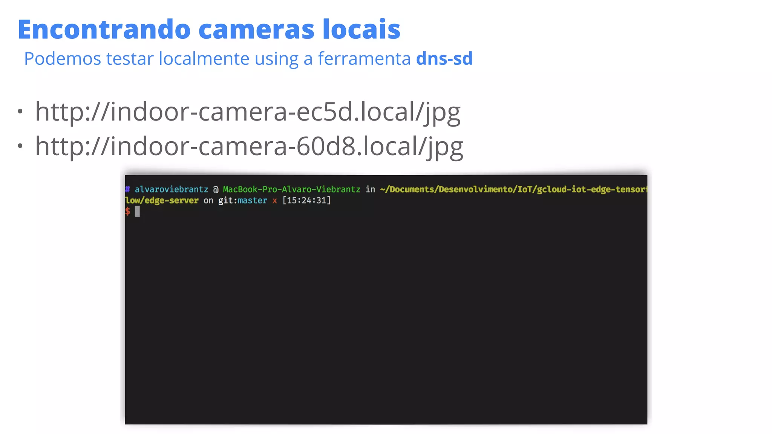Viewport: 772px width, 434px height.
Task: Click the subtitle "Podemos testar localmente using a ferramenta"
Action: click(217, 59)
